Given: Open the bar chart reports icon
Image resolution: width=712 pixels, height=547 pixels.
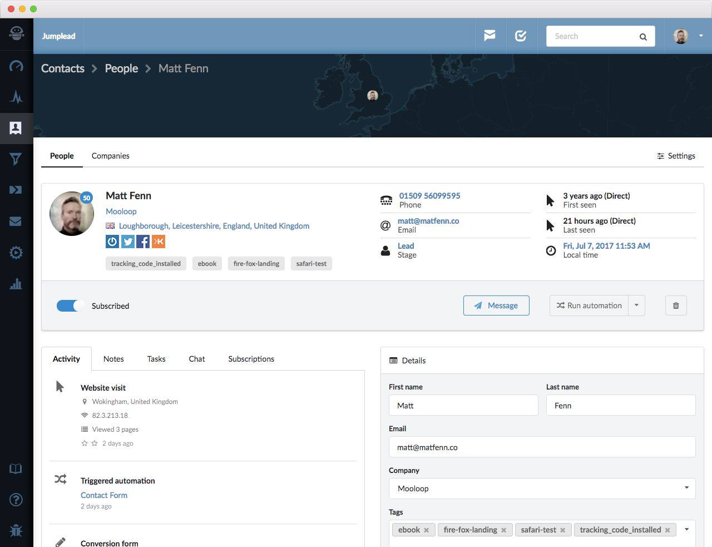Looking at the screenshot, I should [x=16, y=284].
